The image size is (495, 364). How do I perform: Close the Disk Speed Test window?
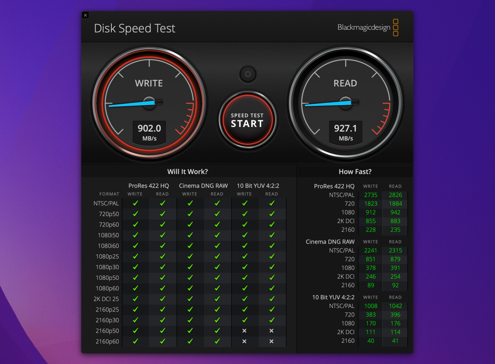[x=85, y=15]
